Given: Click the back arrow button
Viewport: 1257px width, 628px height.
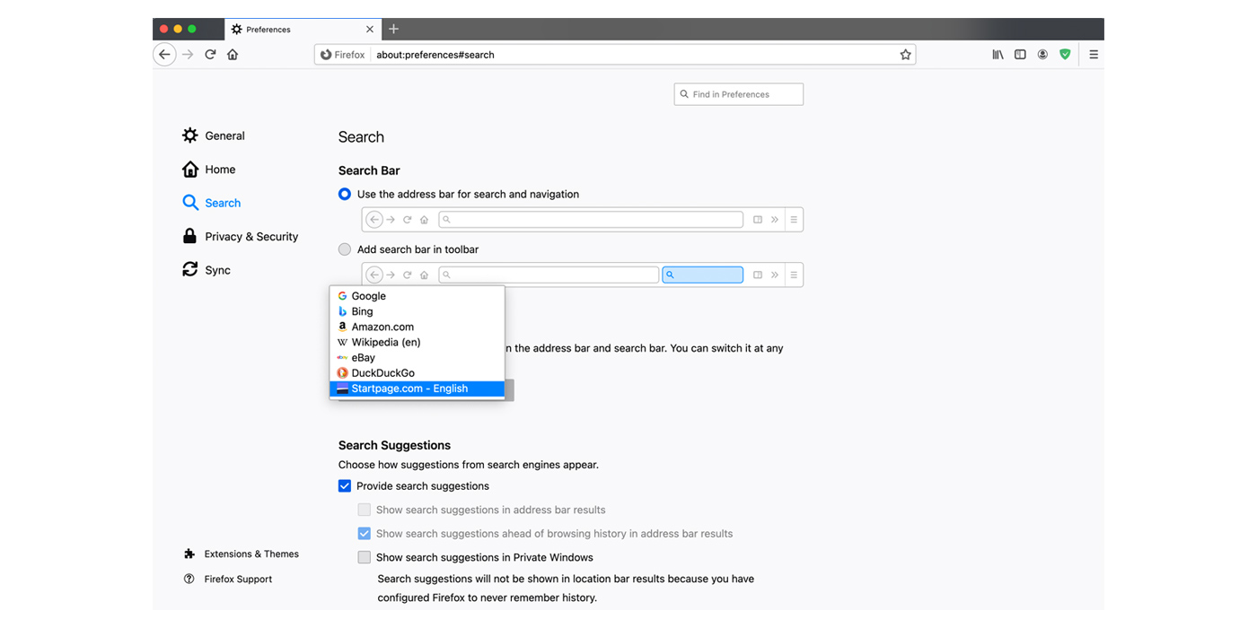Looking at the screenshot, I should coord(164,55).
